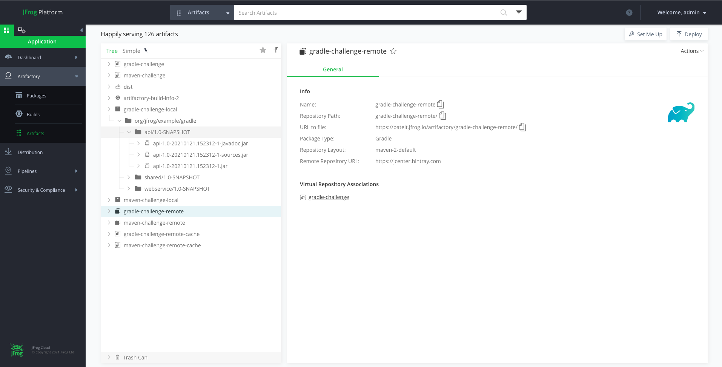This screenshot has width=722, height=367.
Task: Expand the Trash Can node
Action: tap(109, 357)
